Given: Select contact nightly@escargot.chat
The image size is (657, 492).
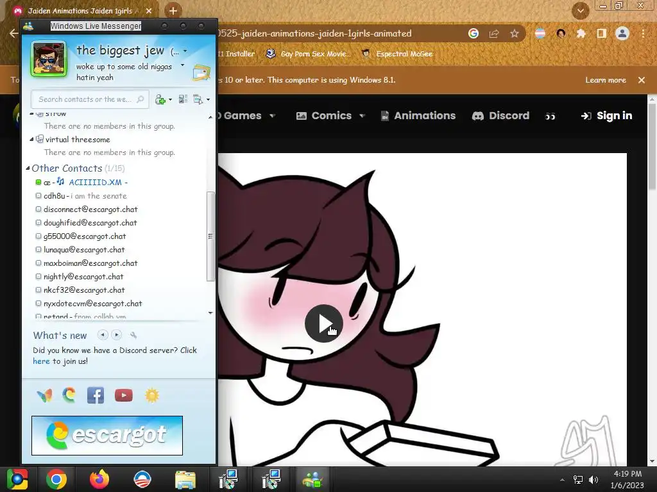Looking at the screenshot, I should [x=80, y=277].
